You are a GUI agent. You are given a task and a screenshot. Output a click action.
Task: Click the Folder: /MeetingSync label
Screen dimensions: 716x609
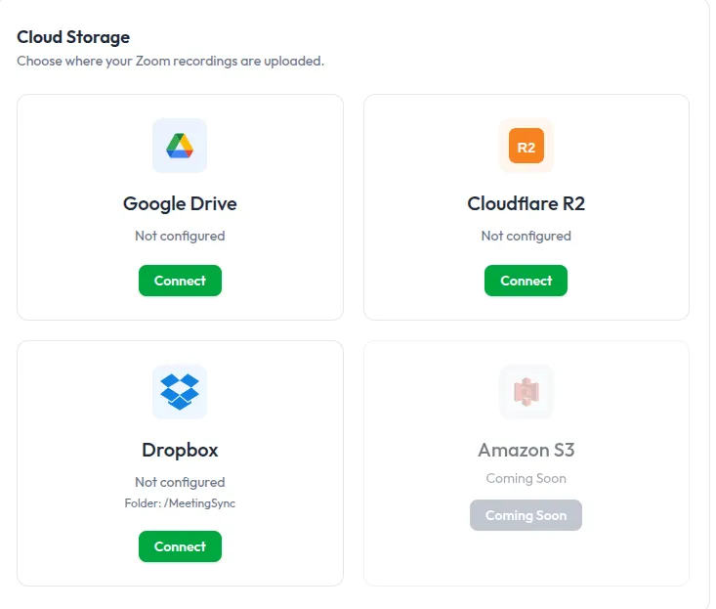coord(180,503)
